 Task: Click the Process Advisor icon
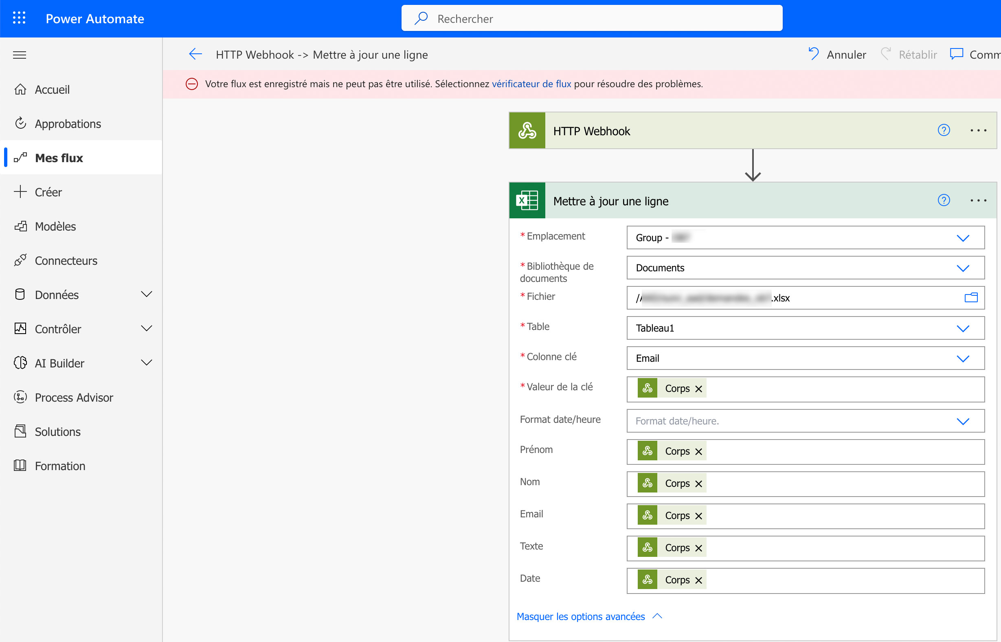pyautogui.click(x=20, y=397)
